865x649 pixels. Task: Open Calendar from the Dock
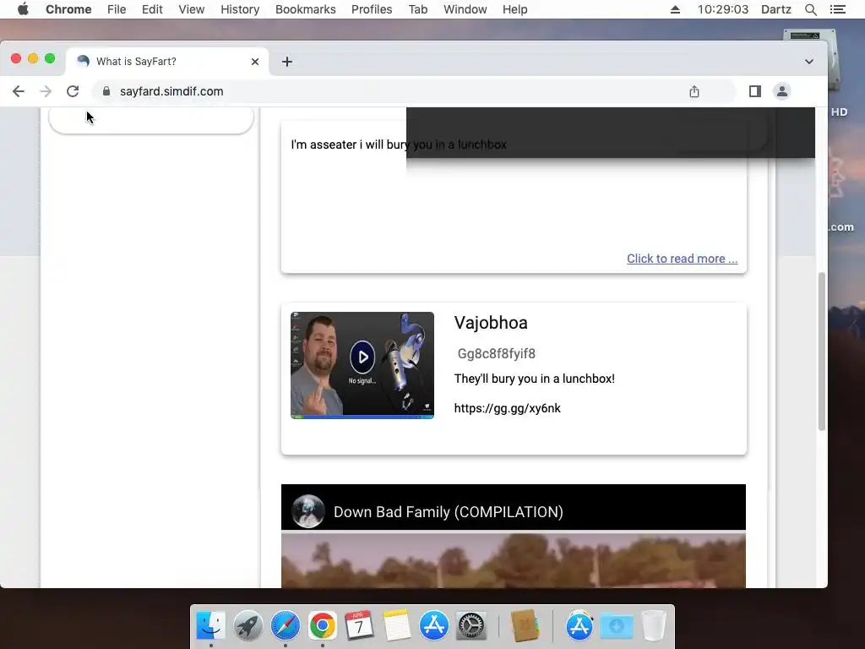(359, 626)
